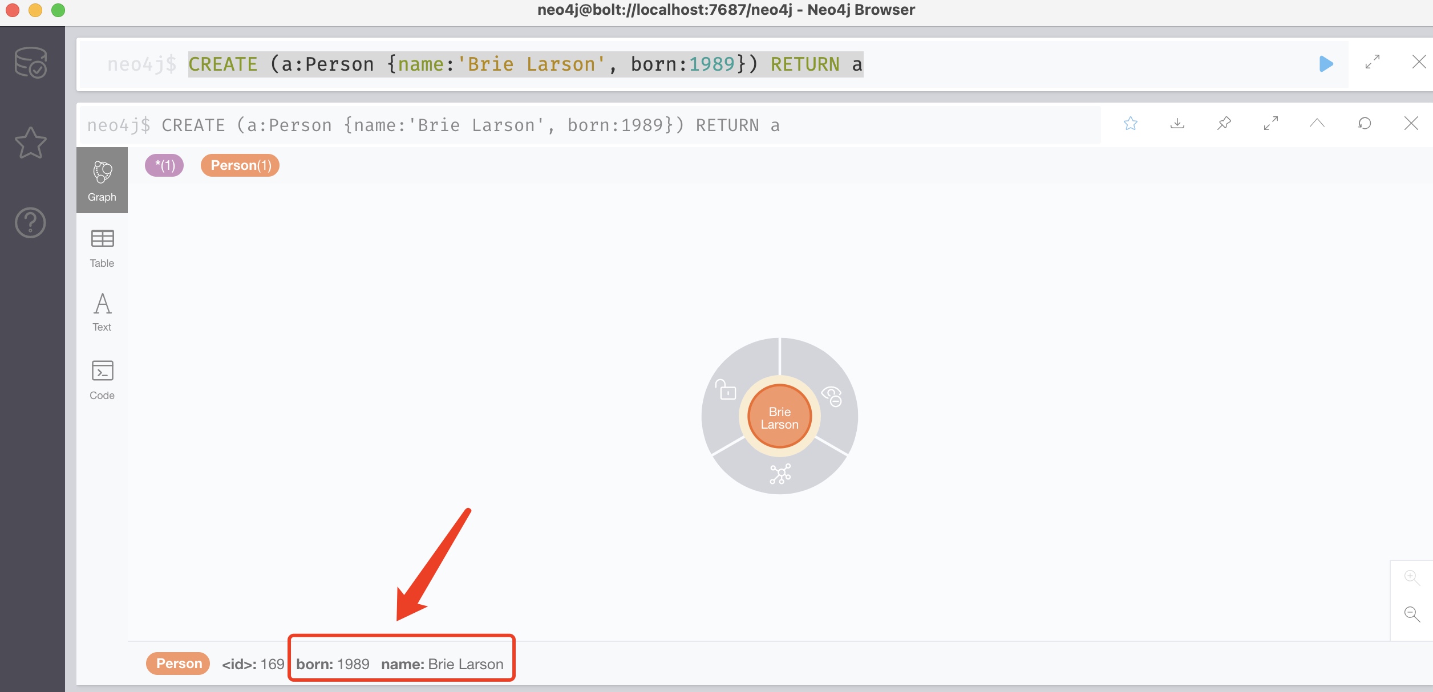Expand the query editor to fullscreen

tap(1372, 62)
